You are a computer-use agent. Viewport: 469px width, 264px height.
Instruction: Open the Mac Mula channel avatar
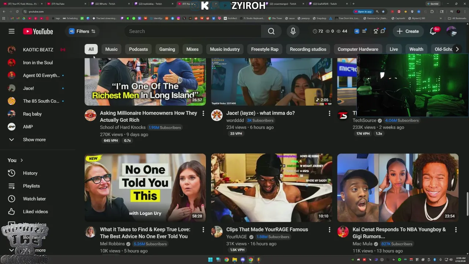[343, 232]
